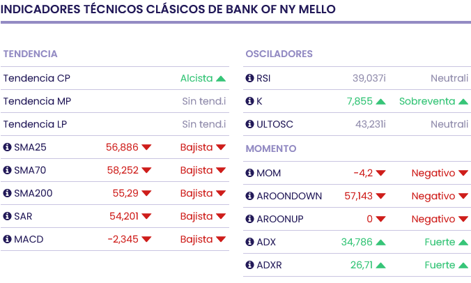This screenshot has width=471, height=283.
Task: Open the info icon beside K oscillator
Action: 250,101
